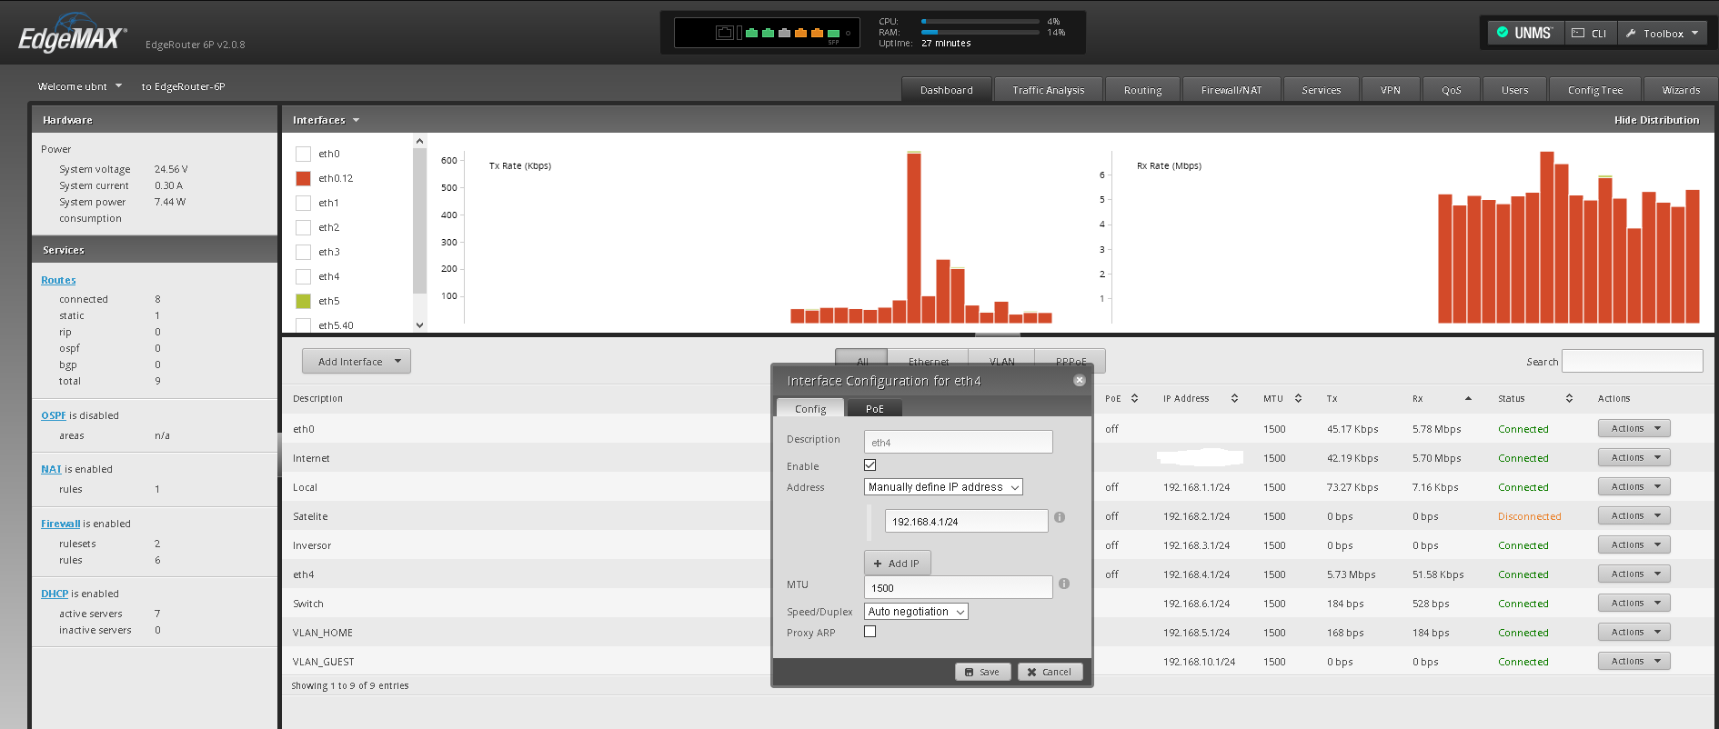Open the Toolbox menu

pyautogui.click(x=1663, y=34)
